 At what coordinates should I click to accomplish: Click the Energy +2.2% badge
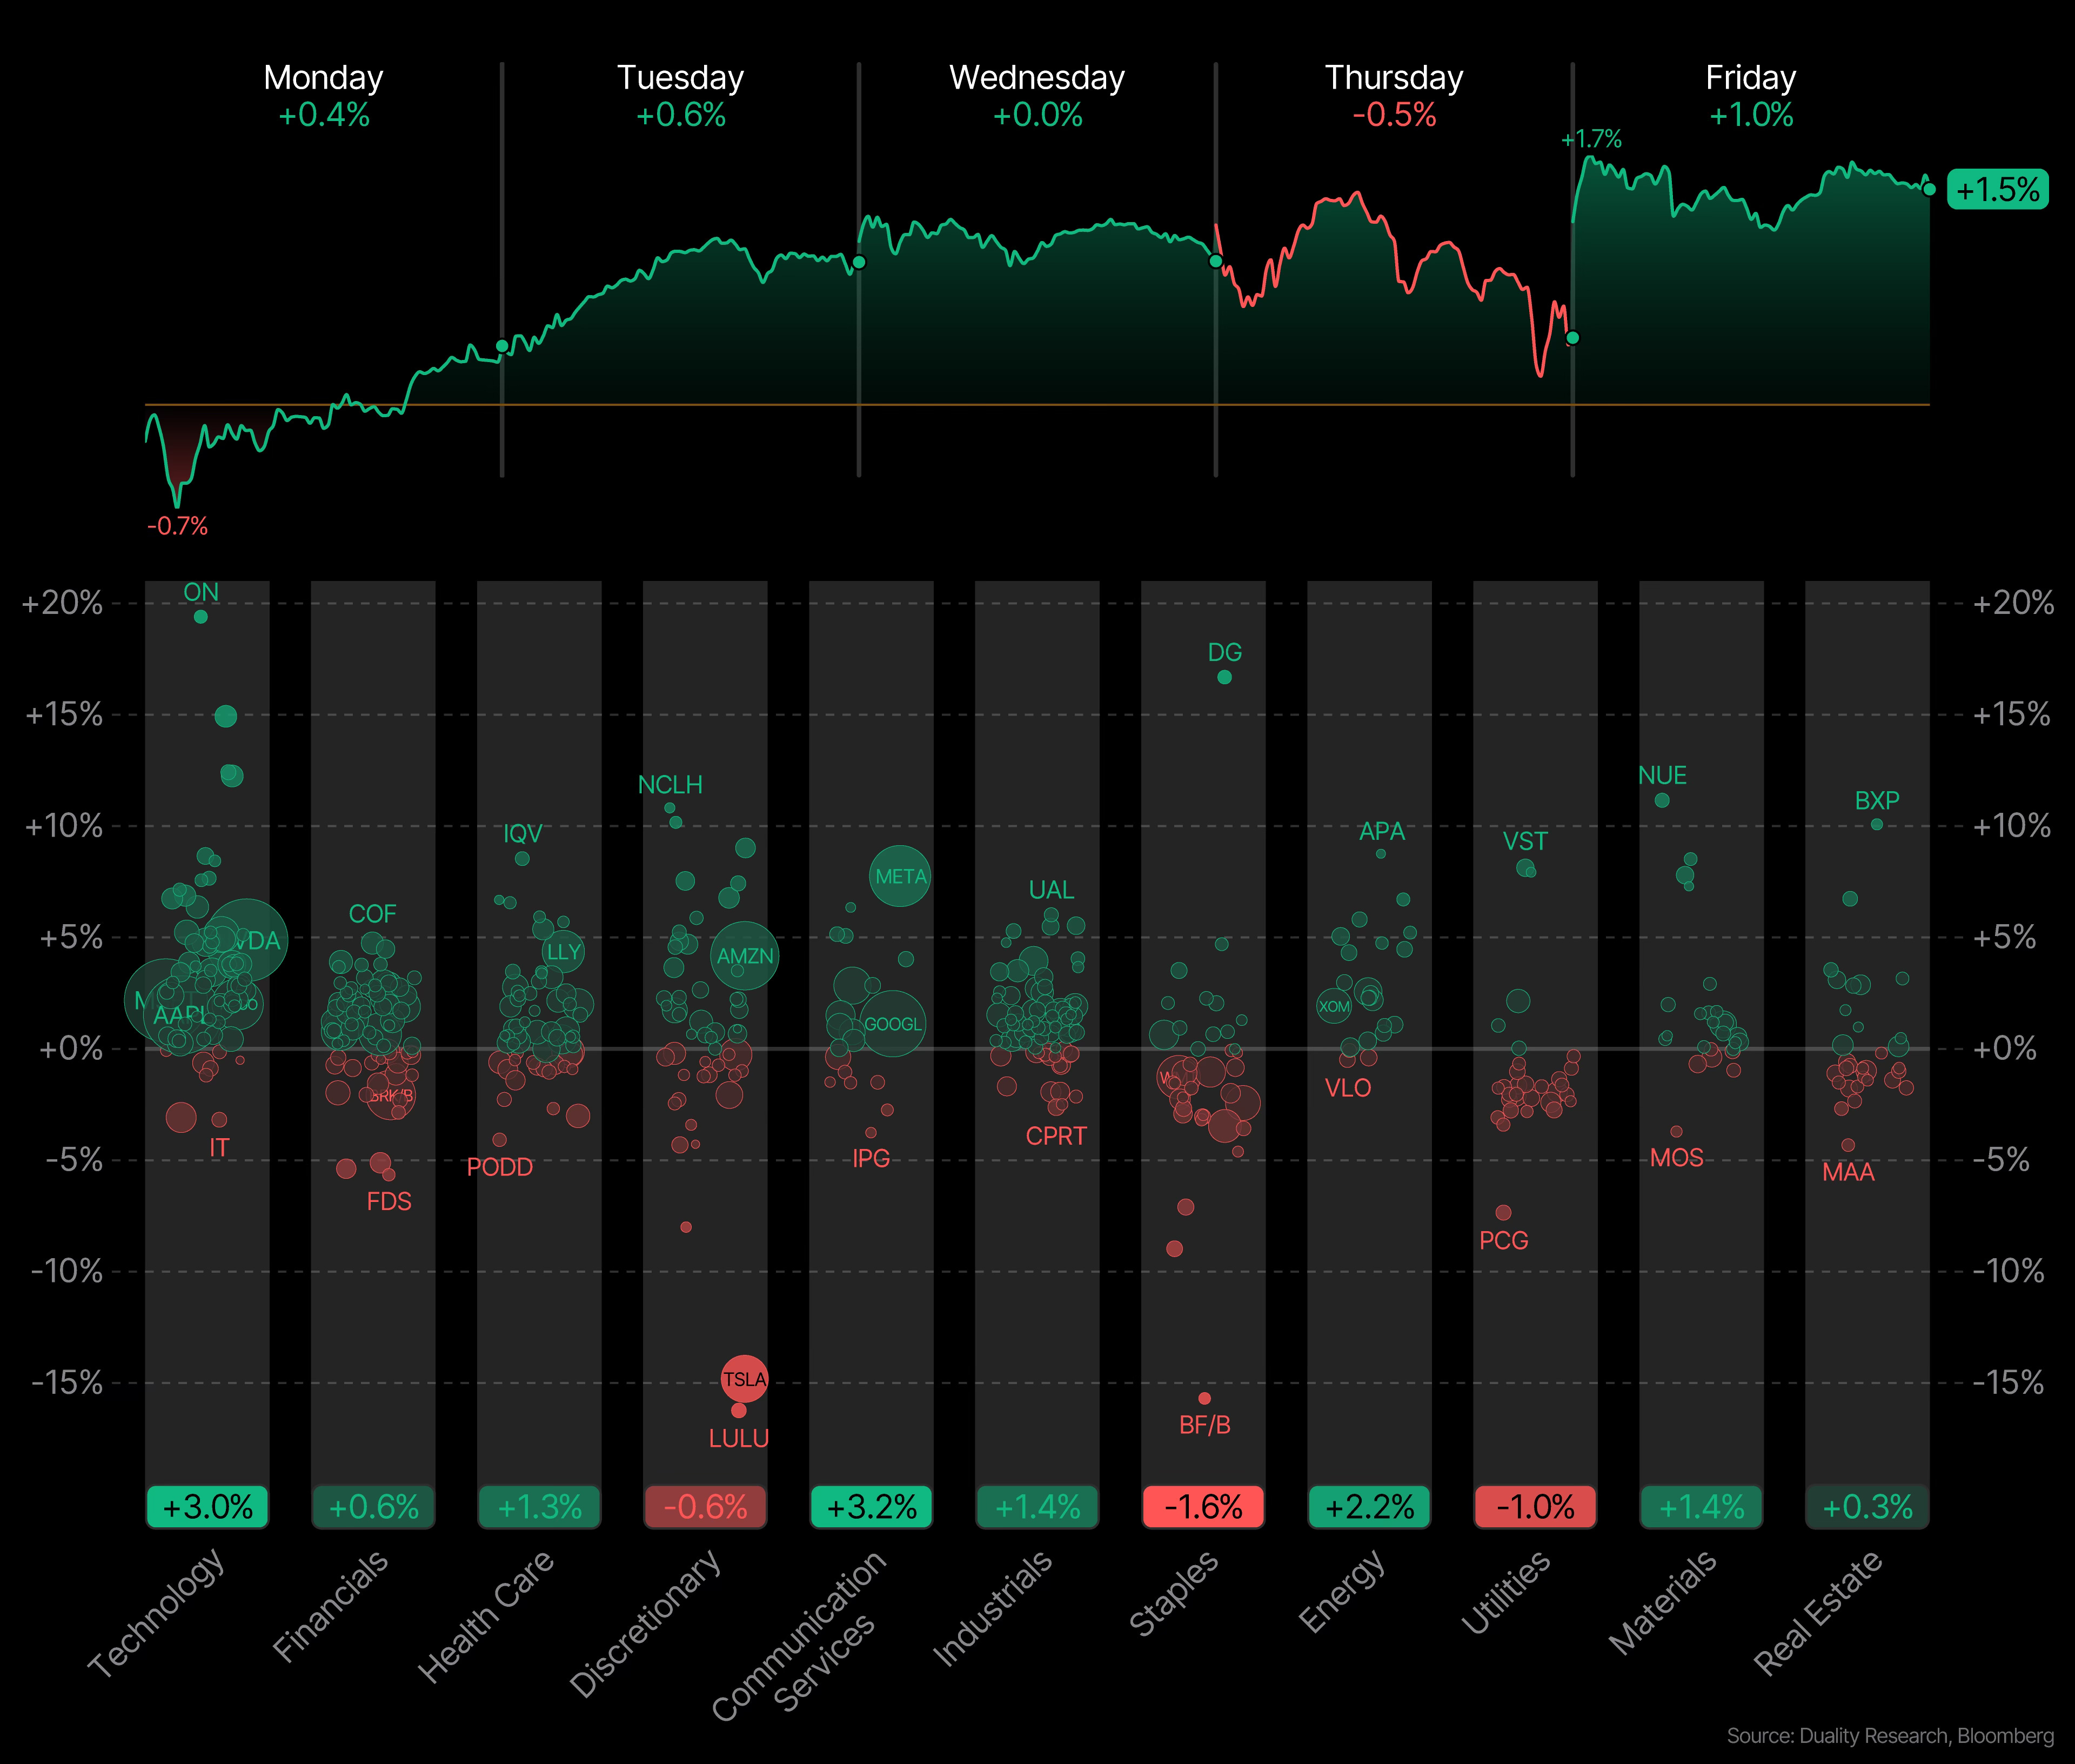(1369, 1507)
